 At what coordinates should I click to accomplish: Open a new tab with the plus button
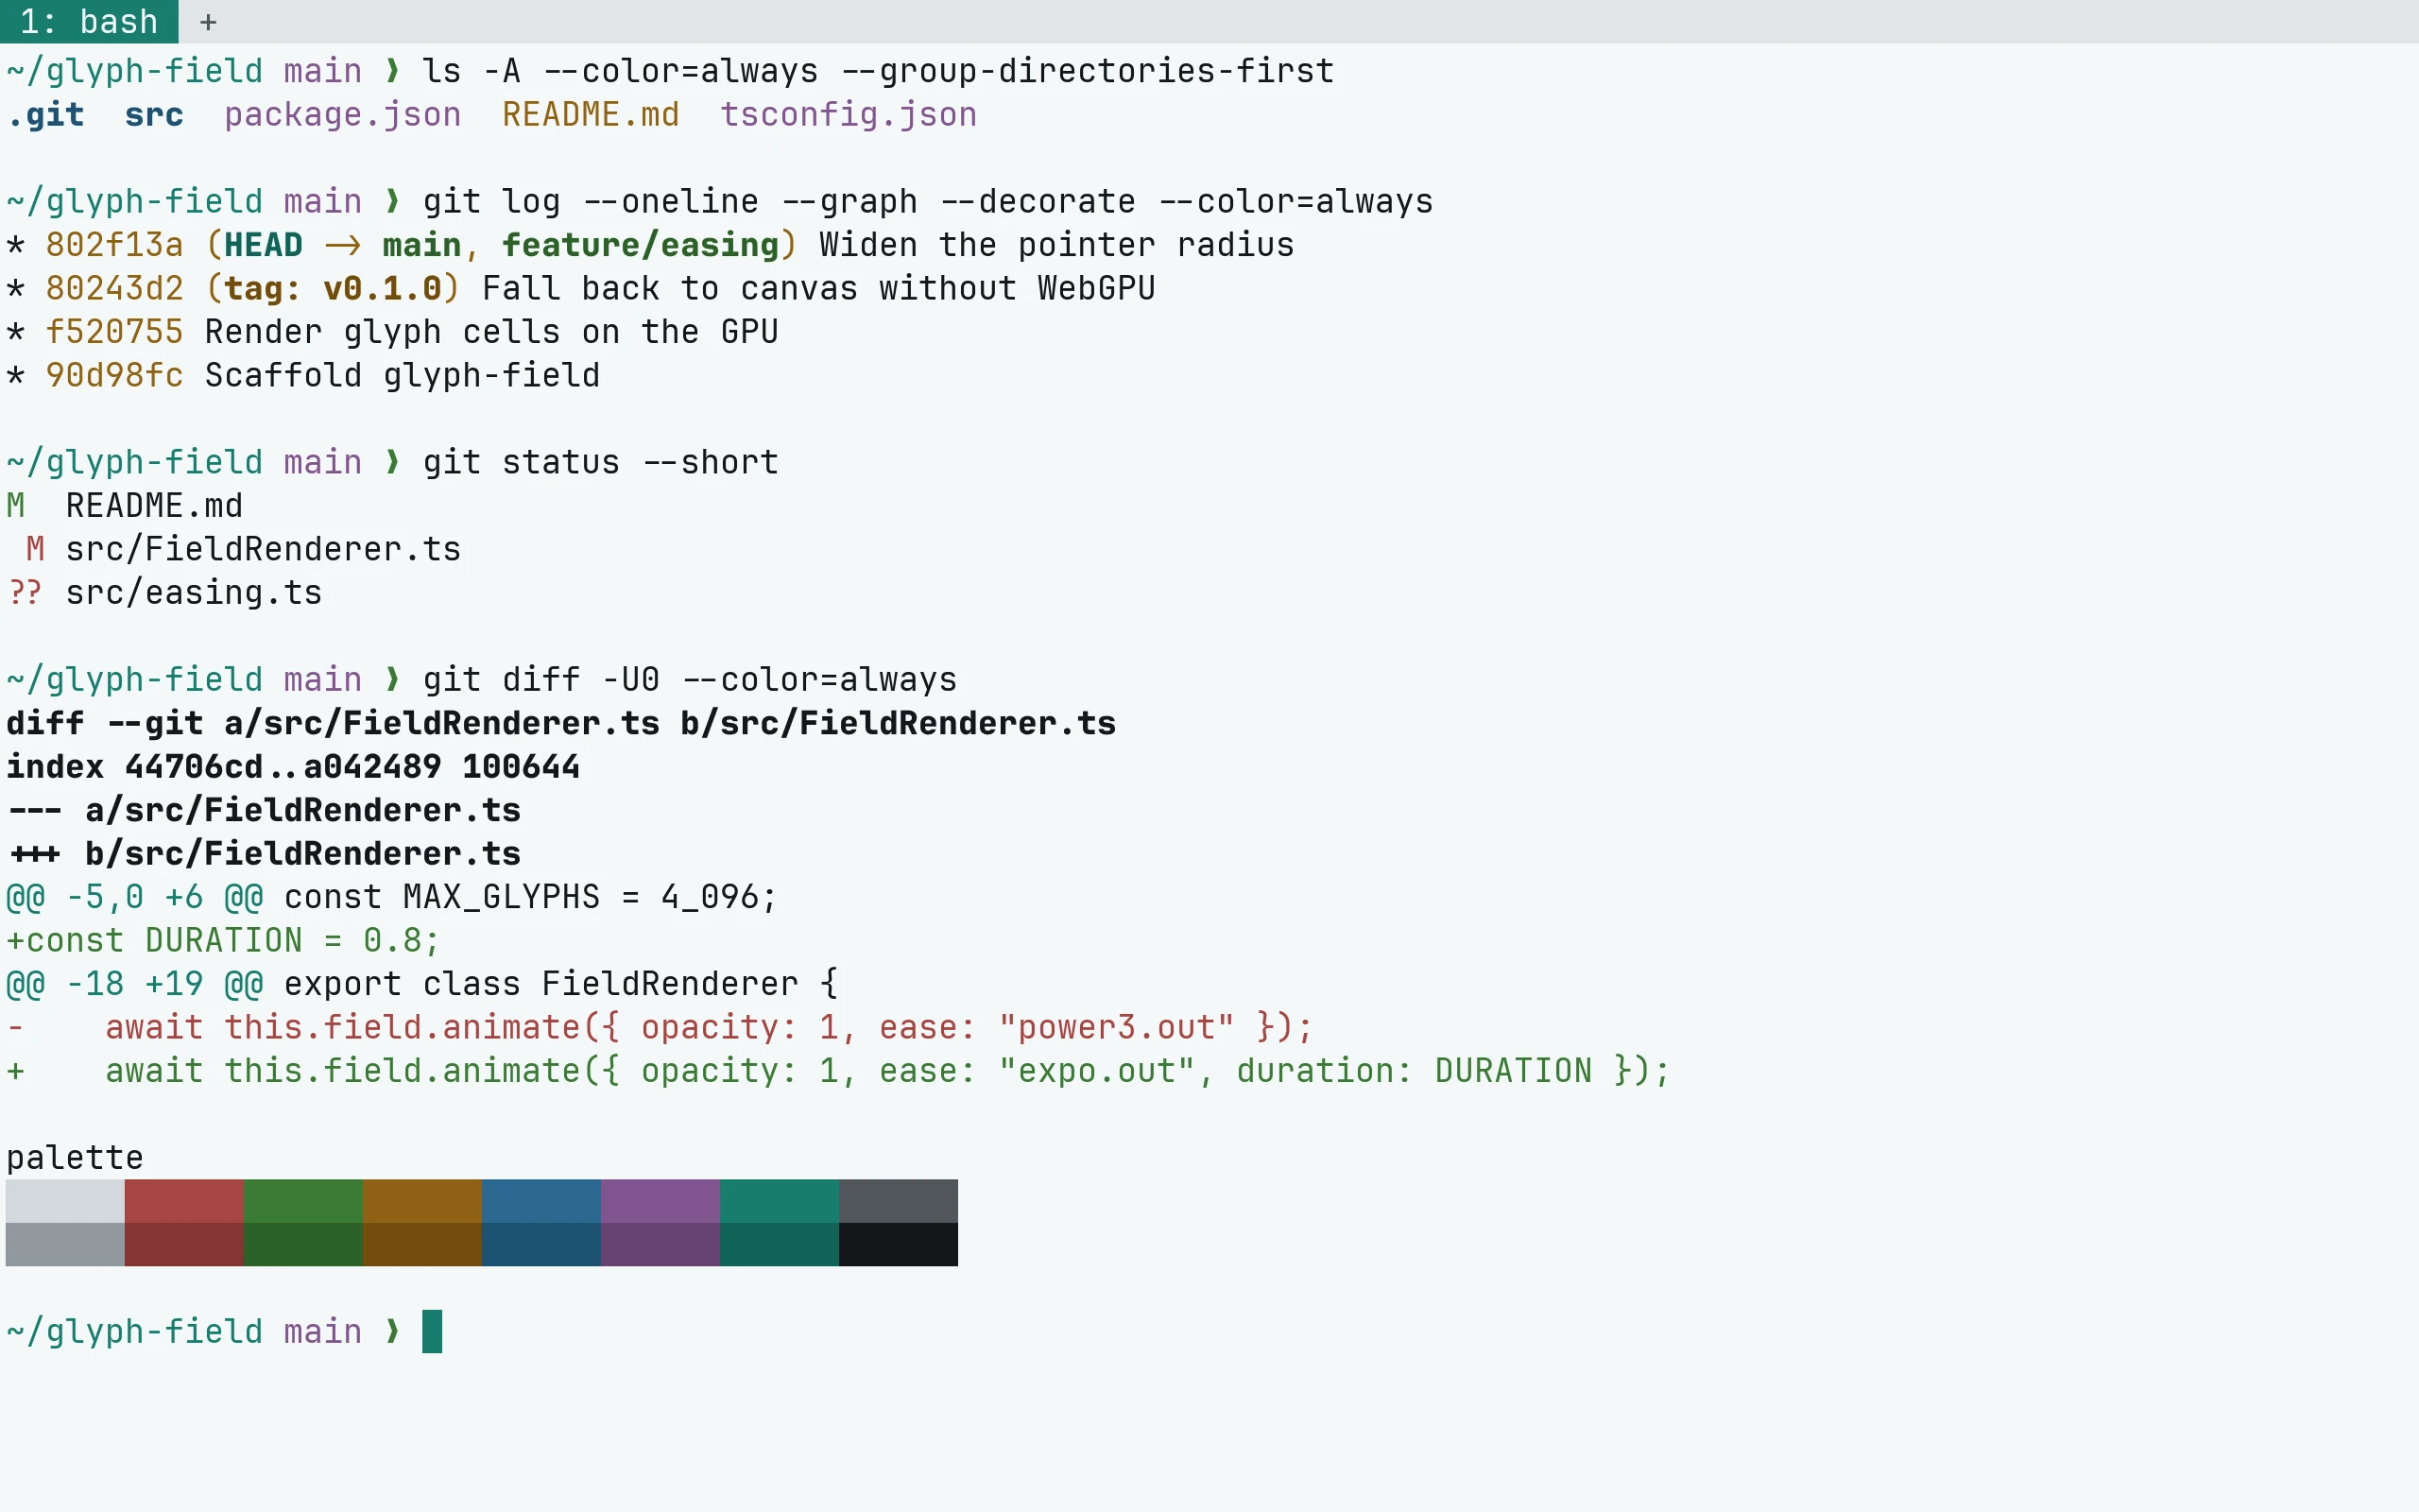[x=208, y=22]
